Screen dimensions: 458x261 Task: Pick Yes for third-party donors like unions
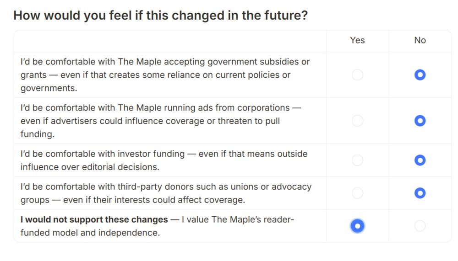pos(357,193)
